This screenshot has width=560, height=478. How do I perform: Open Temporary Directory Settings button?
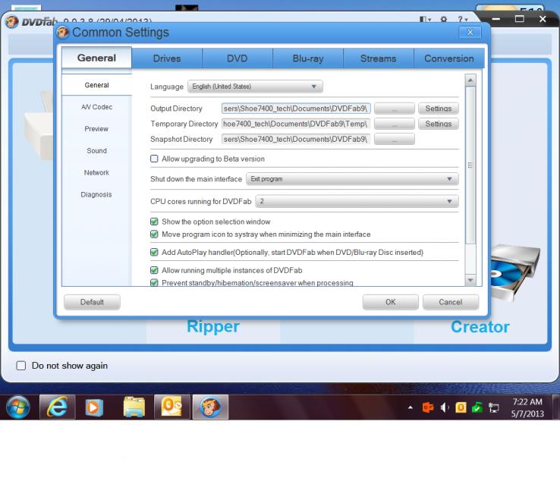[439, 124]
